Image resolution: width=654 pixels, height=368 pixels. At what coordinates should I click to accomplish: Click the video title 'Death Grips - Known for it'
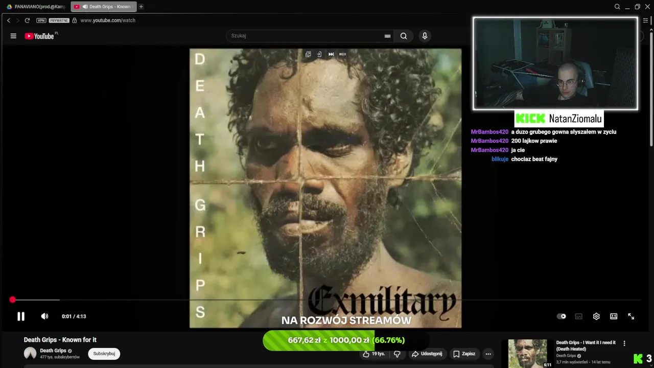click(x=60, y=340)
